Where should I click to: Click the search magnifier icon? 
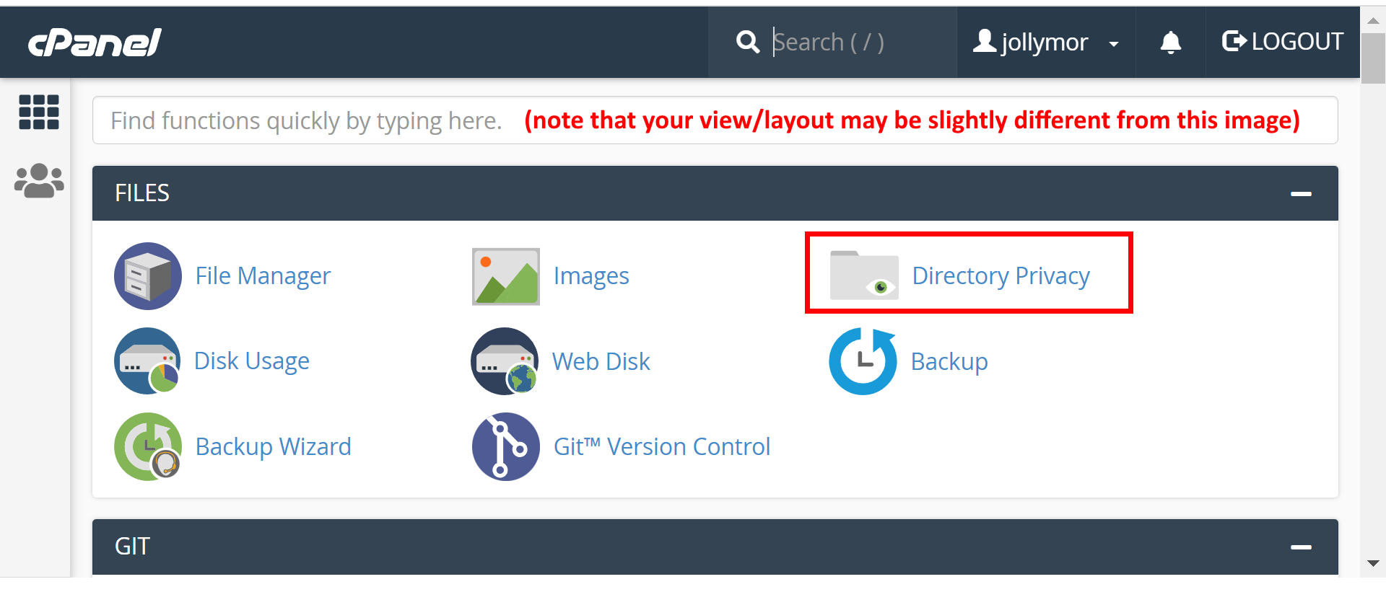[748, 42]
